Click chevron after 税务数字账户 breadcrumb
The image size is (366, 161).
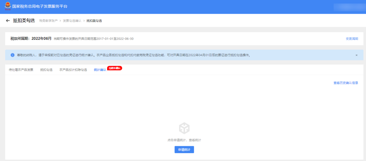(60, 21)
